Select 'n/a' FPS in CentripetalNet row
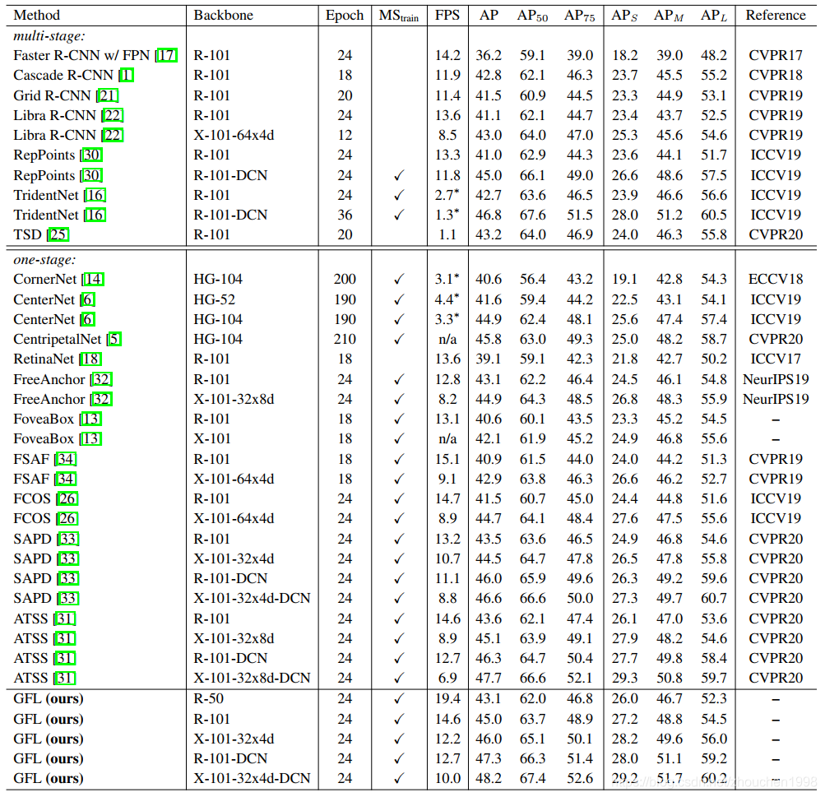Viewport: 825px width, 797px height. 447,340
